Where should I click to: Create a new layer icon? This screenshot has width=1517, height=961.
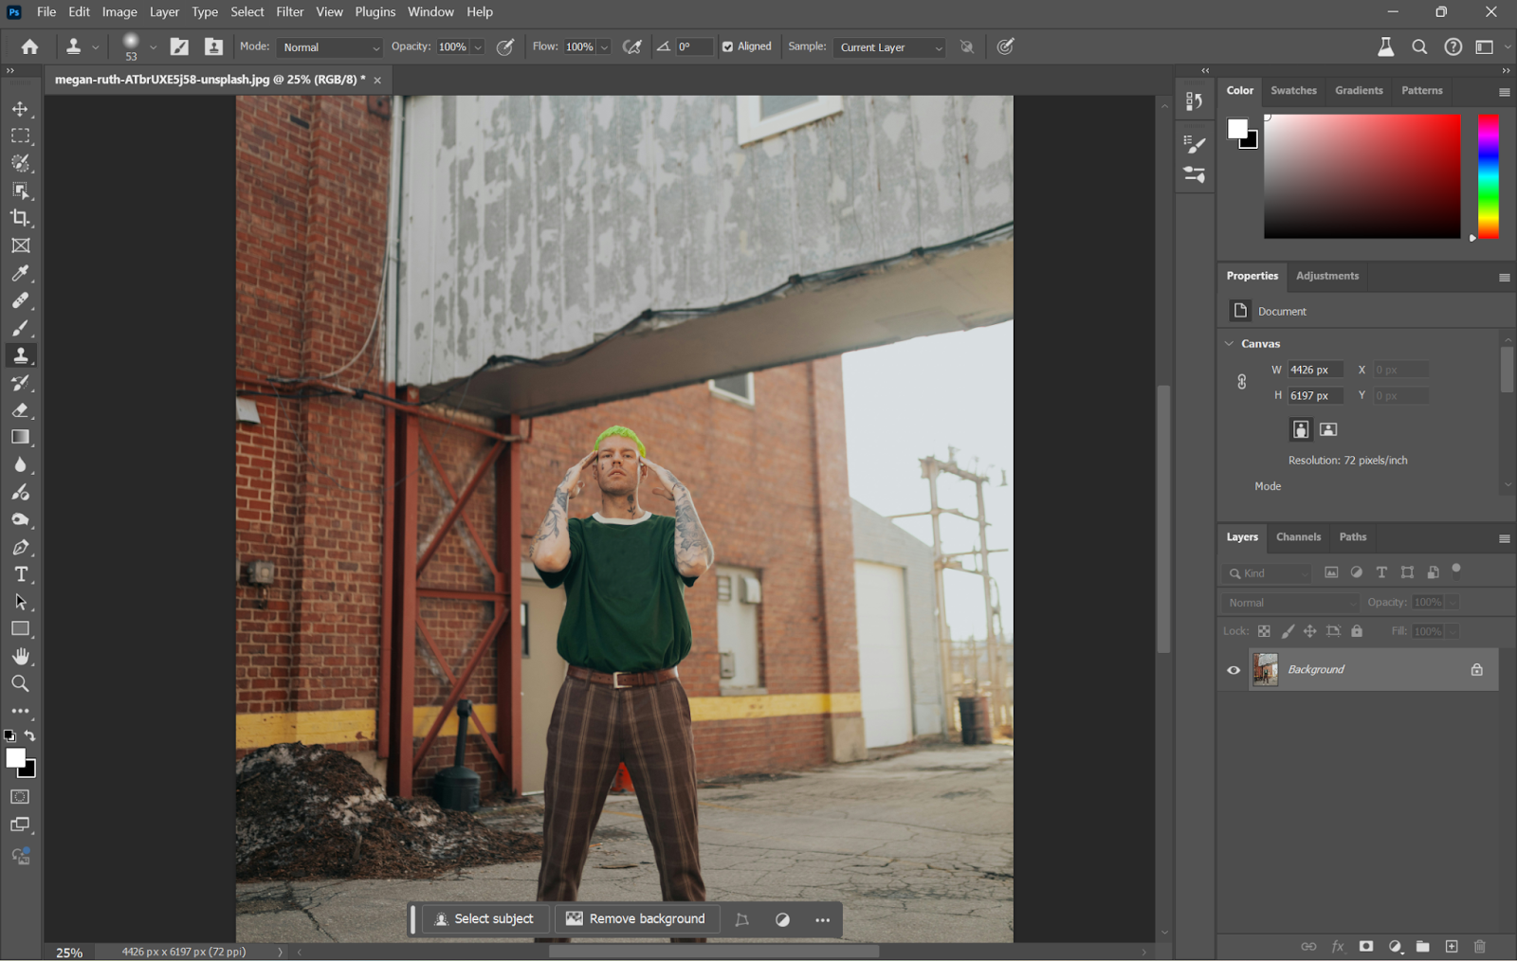(1452, 946)
